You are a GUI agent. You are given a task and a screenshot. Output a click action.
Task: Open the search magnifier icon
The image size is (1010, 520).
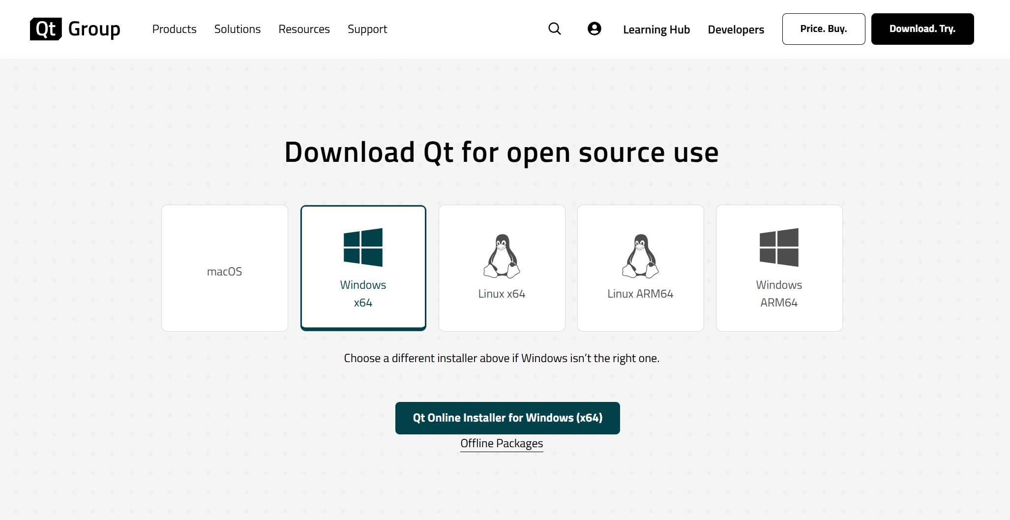pyautogui.click(x=554, y=29)
